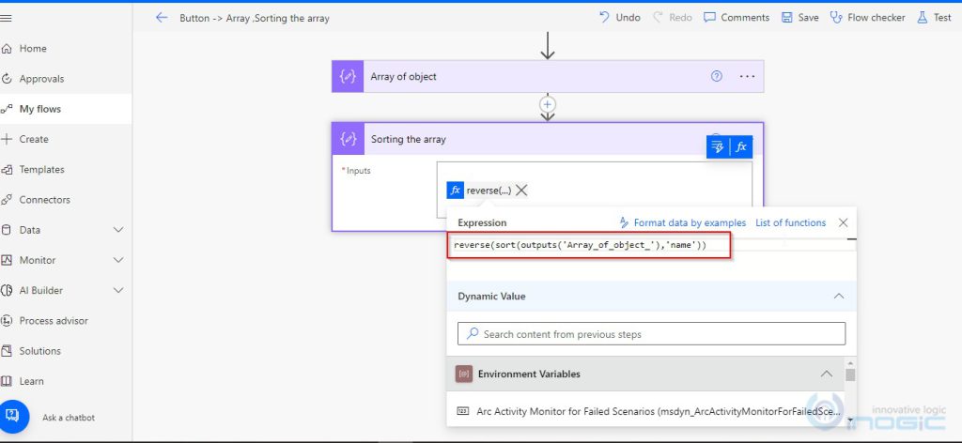This screenshot has width=962, height=443.
Task: Click the plus icon to insert step
Action: 548,104
